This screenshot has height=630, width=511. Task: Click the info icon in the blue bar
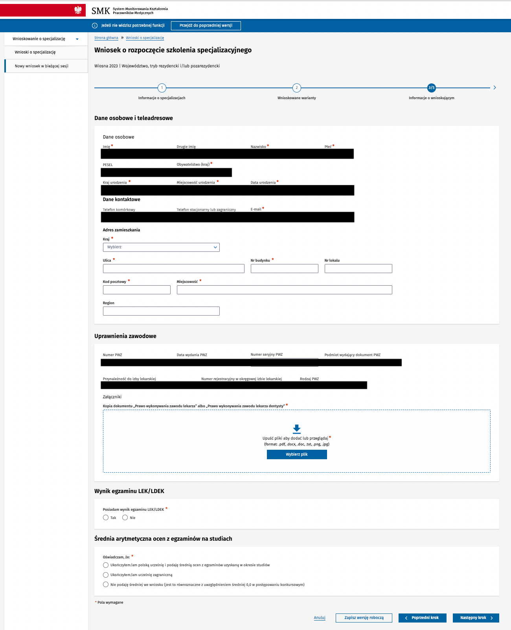[95, 26]
